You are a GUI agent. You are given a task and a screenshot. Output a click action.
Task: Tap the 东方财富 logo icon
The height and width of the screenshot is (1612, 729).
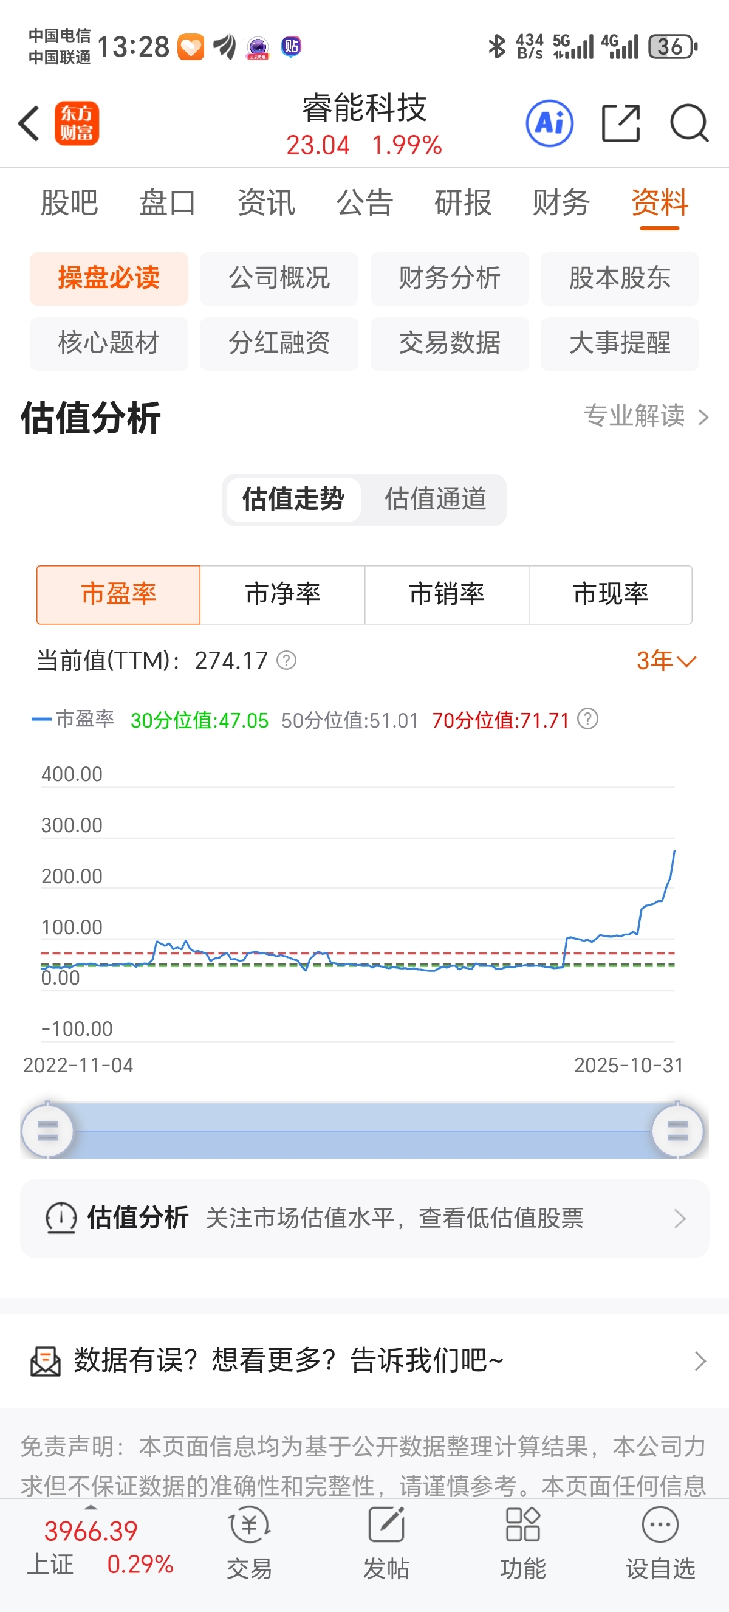(77, 123)
